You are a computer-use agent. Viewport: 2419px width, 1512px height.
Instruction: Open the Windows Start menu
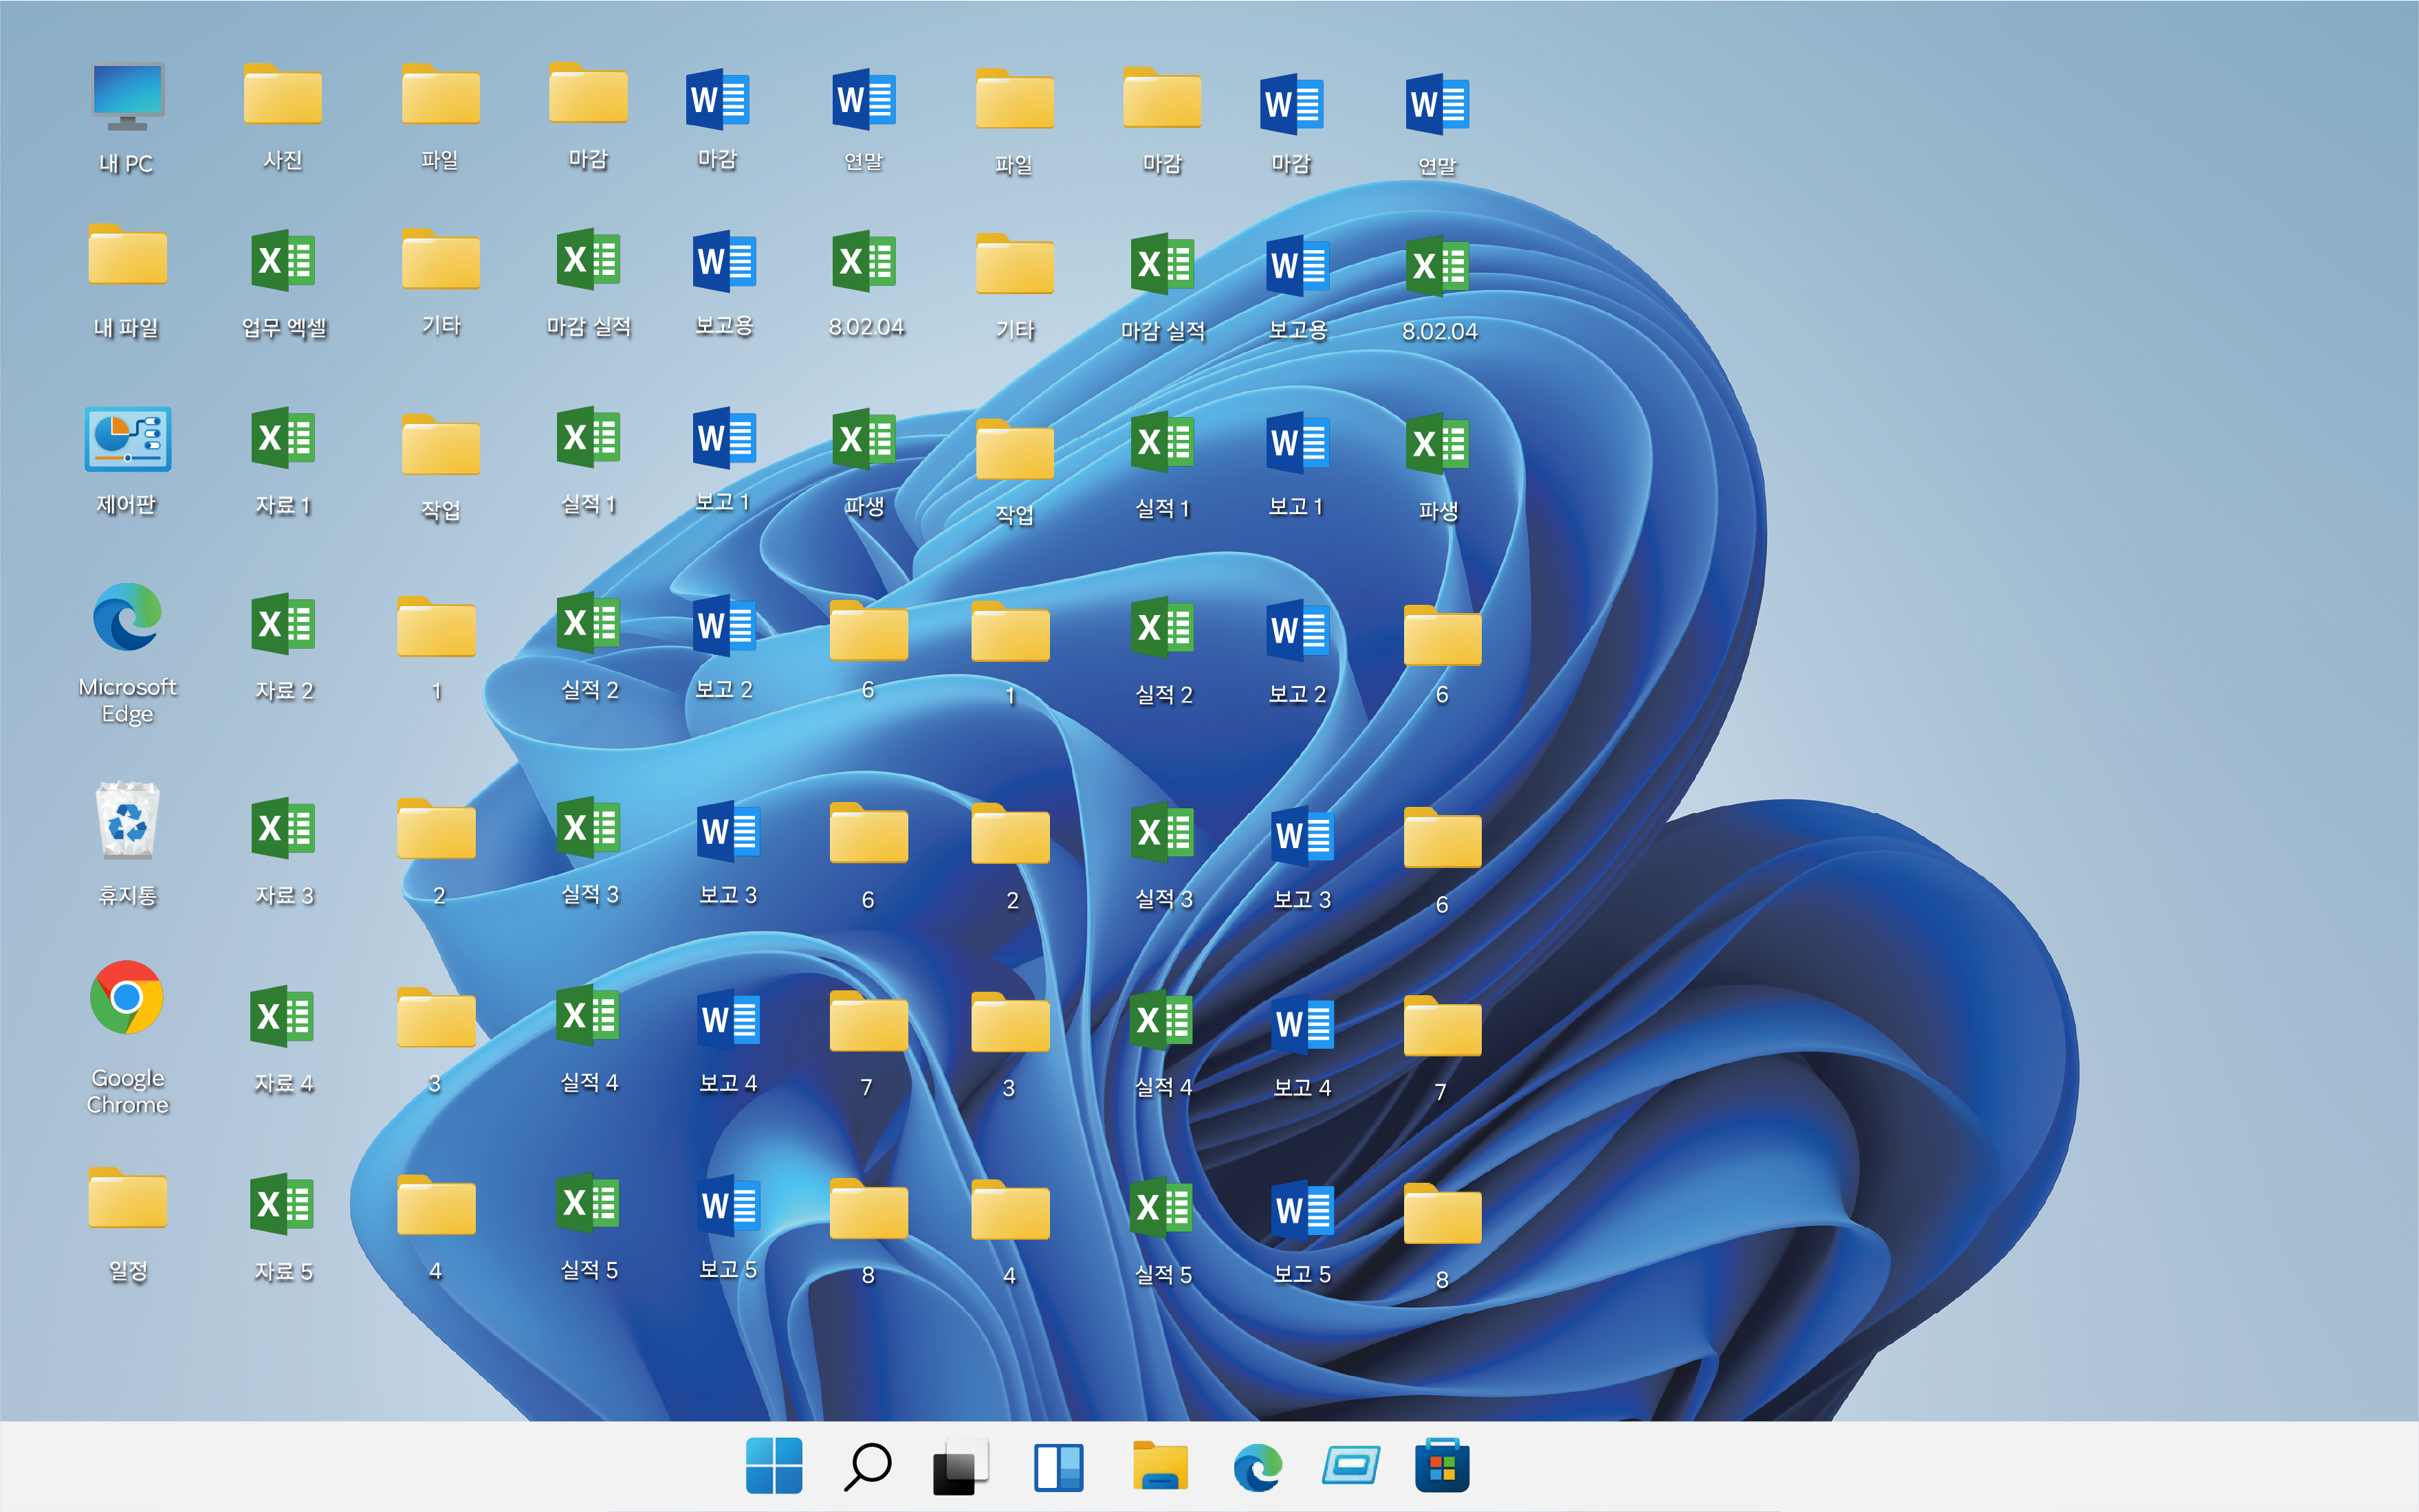pyautogui.click(x=774, y=1466)
